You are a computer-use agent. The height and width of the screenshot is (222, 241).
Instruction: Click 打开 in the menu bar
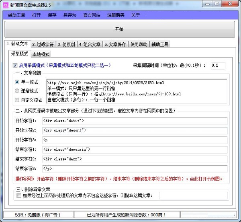37,15
